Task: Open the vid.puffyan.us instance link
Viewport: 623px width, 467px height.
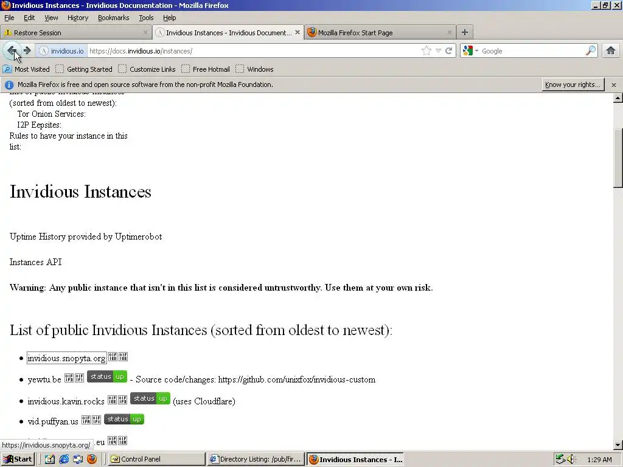Action: (x=53, y=422)
